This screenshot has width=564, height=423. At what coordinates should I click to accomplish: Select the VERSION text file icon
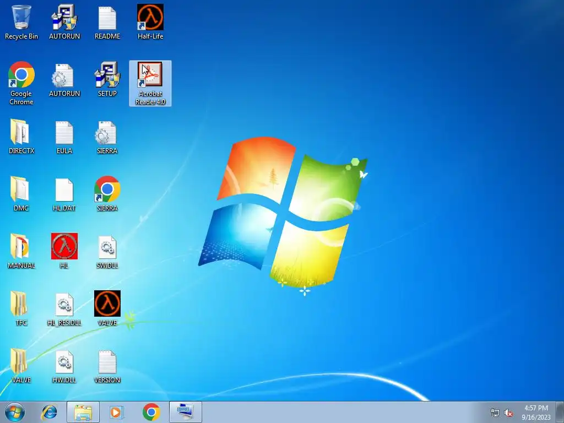coord(107,366)
